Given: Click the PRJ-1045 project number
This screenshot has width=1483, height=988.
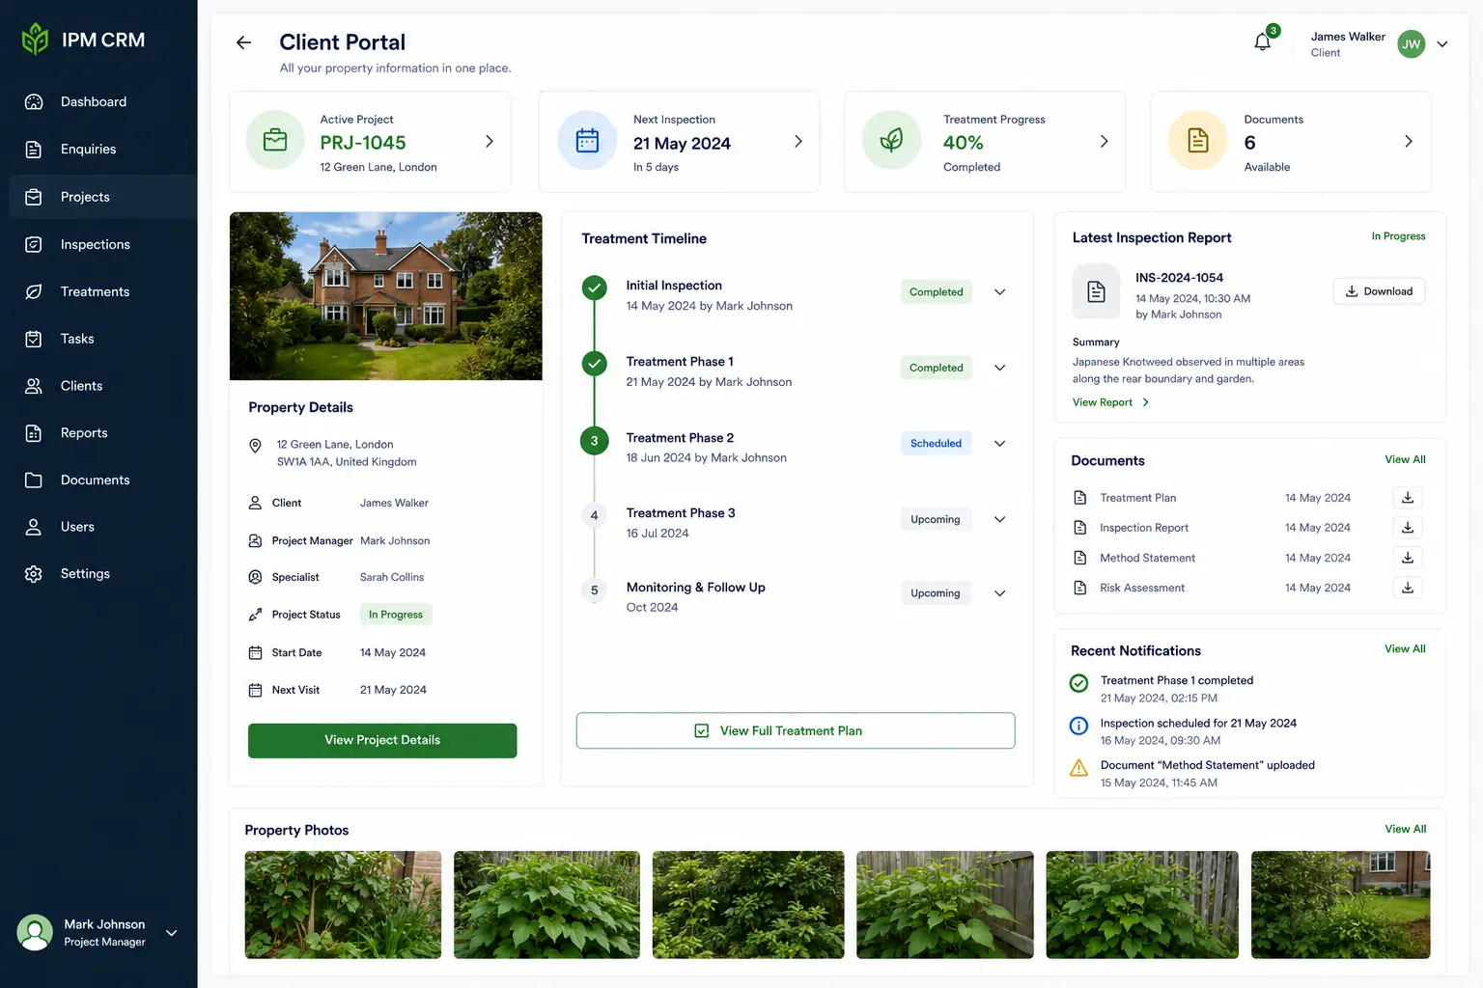Looking at the screenshot, I should point(363,143).
